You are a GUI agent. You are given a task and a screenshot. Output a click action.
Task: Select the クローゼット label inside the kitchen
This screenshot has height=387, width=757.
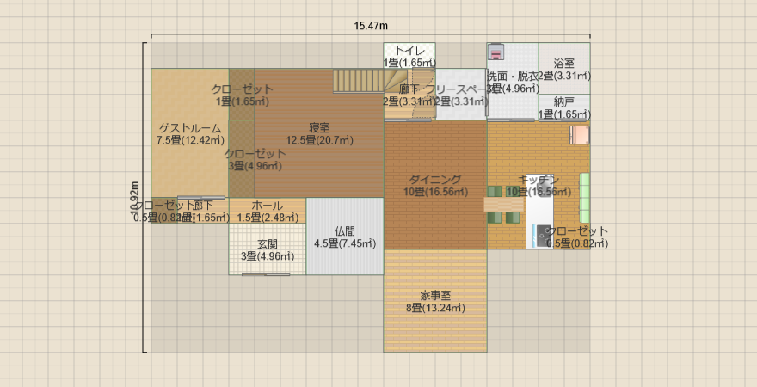(577, 236)
